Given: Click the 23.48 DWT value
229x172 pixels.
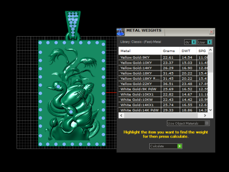Looking at the screenshot, I should (187, 84).
